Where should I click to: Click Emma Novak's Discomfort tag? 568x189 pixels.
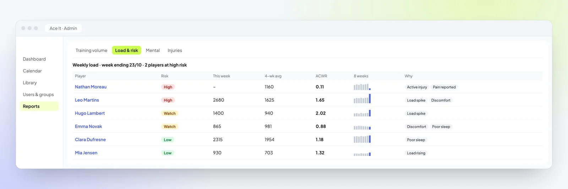pos(416,127)
